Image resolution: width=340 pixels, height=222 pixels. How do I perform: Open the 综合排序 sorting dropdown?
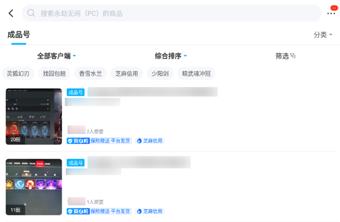coord(171,56)
